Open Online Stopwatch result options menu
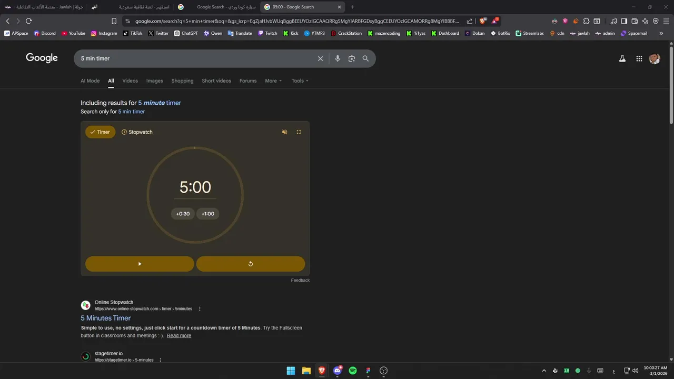Viewport: 674px width, 379px height. pos(200,309)
